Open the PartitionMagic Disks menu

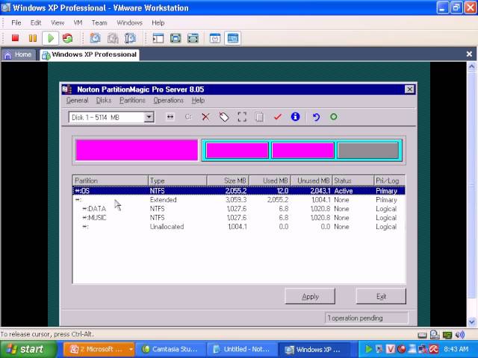point(104,101)
